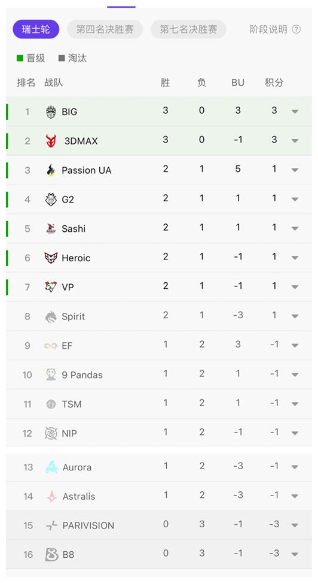Click the G2 team logo icon
The image size is (318, 583).
(51, 200)
